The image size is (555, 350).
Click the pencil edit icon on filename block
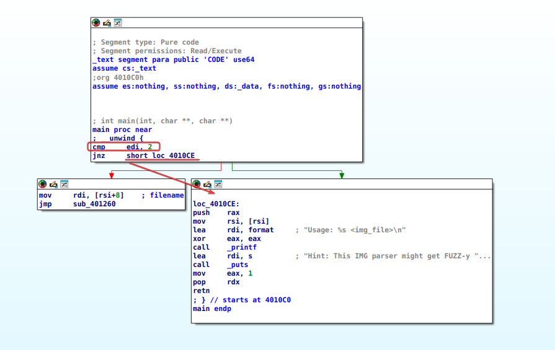(53, 184)
